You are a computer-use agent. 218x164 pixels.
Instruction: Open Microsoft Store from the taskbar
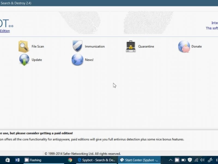(x=8, y=160)
